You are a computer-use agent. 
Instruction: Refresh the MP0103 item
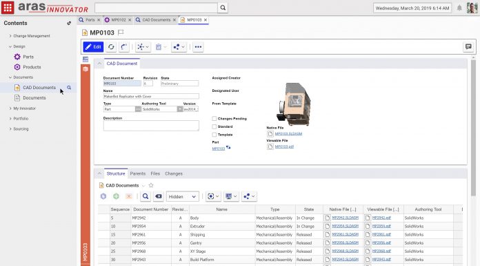[111, 47]
